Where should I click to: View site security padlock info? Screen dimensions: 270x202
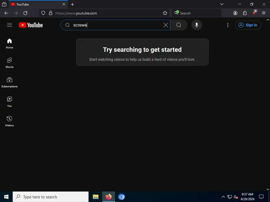(x=51, y=13)
